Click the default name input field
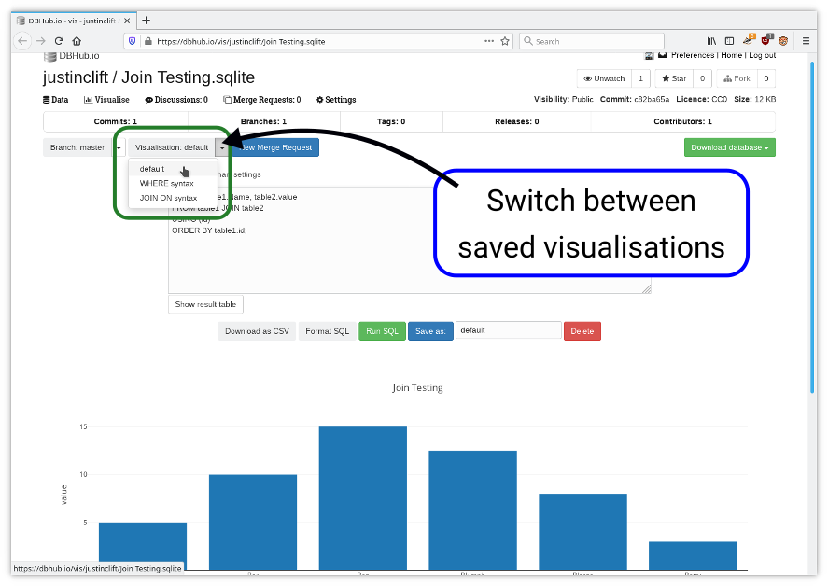 click(507, 330)
